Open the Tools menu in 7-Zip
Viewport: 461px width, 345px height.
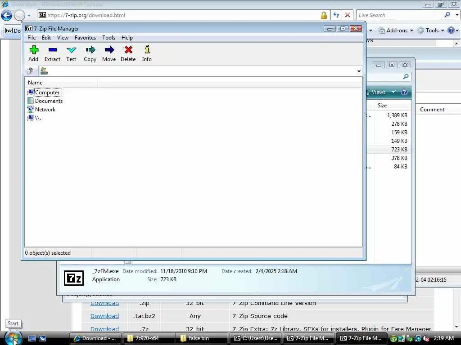(x=109, y=38)
